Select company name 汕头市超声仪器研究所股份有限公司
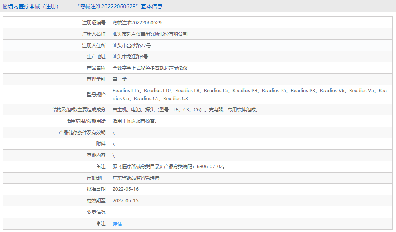The height and width of the screenshot is (232, 396). [x=150, y=34]
